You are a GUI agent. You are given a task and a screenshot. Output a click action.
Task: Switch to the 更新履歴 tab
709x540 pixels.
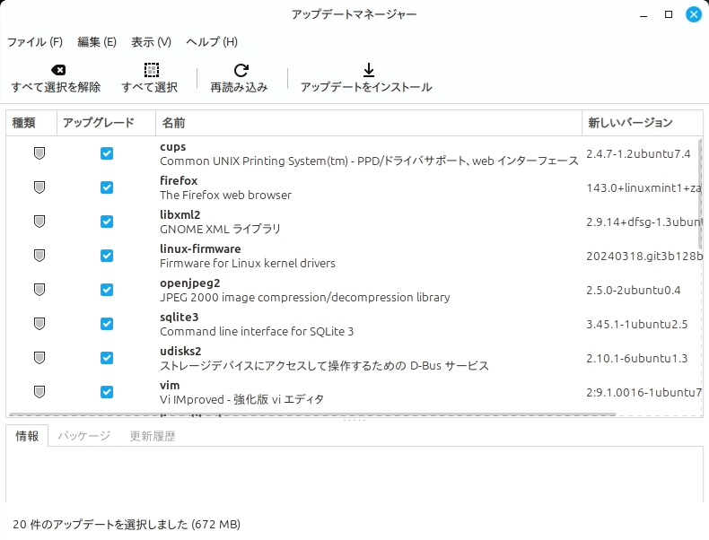[153, 436]
